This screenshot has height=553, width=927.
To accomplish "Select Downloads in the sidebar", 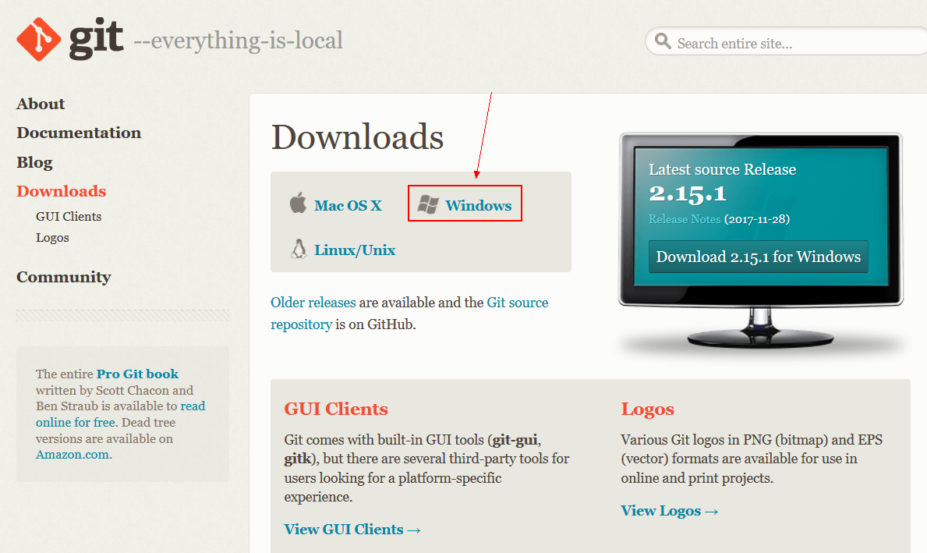I will click(62, 191).
